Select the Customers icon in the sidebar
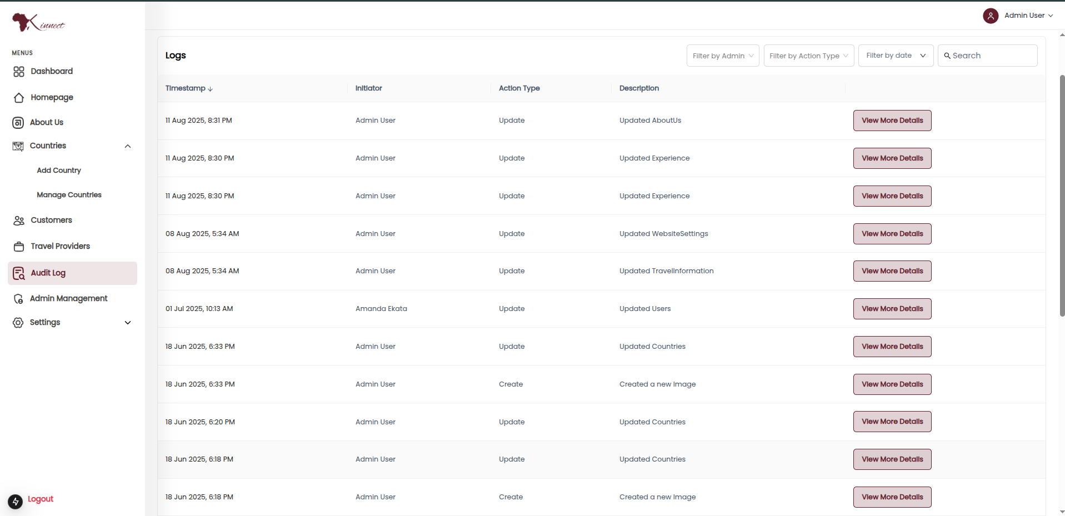Image resolution: width=1065 pixels, height=516 pixels. tap(18, 220)
